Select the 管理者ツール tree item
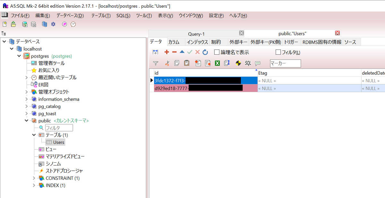The image size is (385, 198). pyautogui.click(x=51, y=63)
